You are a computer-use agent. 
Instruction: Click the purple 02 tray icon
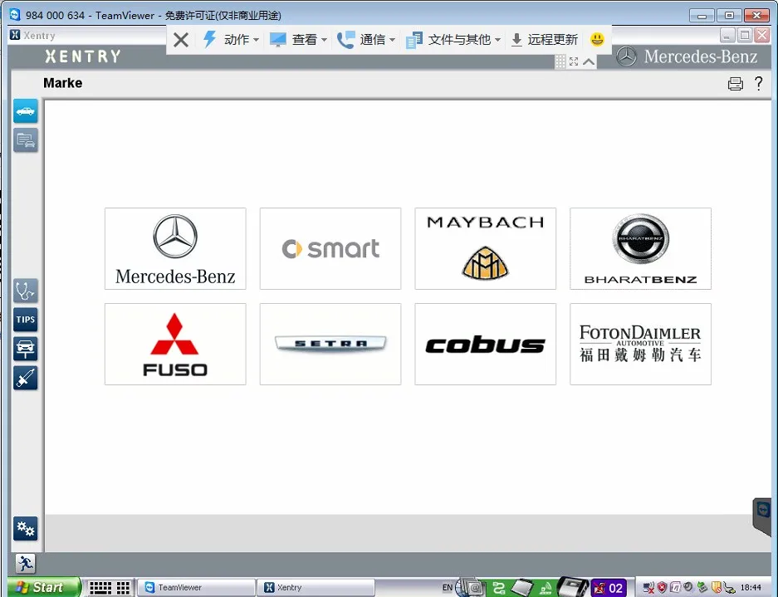click(609, 588)
